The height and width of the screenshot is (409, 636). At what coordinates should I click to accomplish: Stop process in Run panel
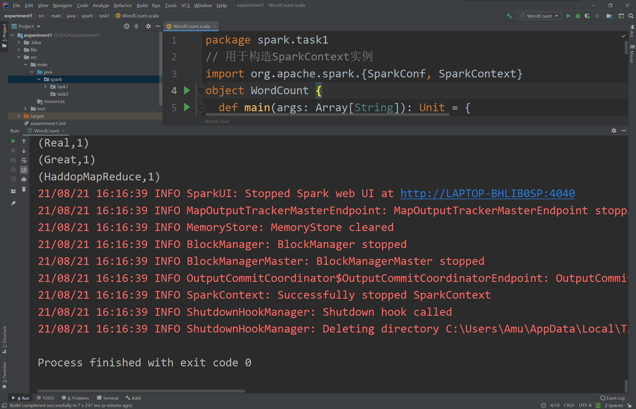(x=13, y=151)
